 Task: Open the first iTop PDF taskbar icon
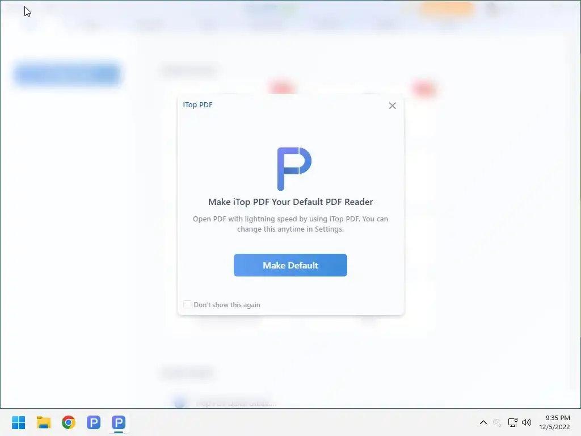click(x=94, y=422)
